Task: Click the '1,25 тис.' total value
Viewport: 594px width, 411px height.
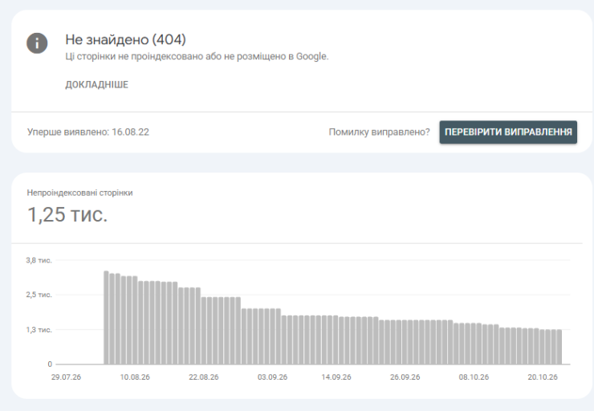Action: tap(67, 214)
